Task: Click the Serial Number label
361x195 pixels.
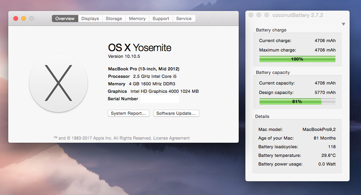Action: 123,99
